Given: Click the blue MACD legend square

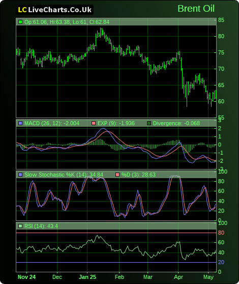Looking at the screenshot, I should [20, 123].
